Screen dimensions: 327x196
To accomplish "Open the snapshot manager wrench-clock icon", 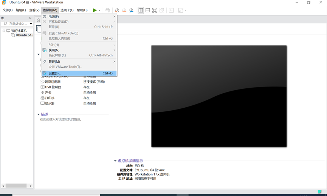I will pyautogui.click(x=131, y=10).
